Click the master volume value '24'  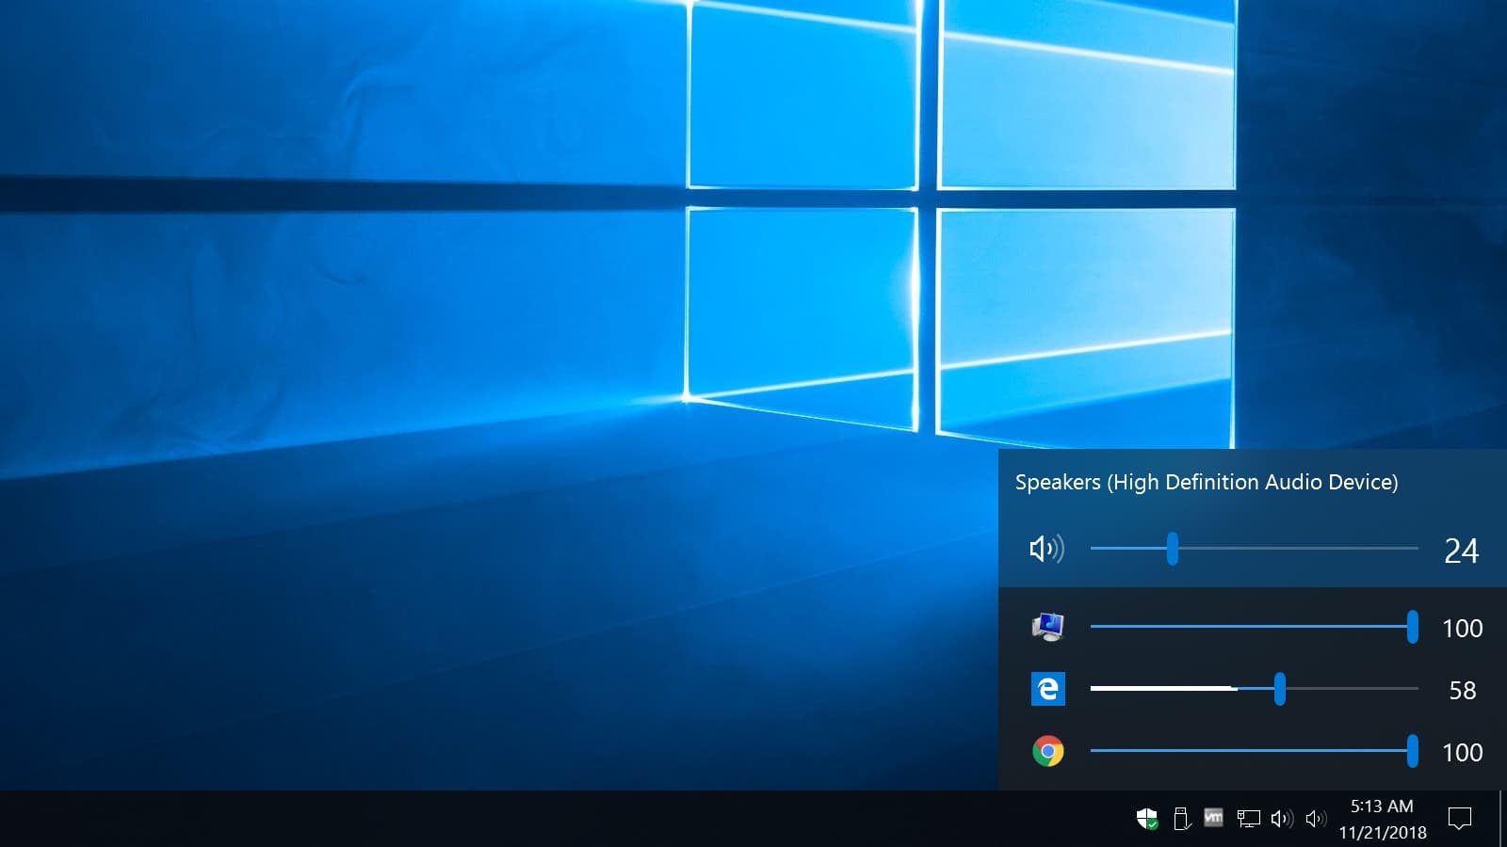tap(1461, 551)
